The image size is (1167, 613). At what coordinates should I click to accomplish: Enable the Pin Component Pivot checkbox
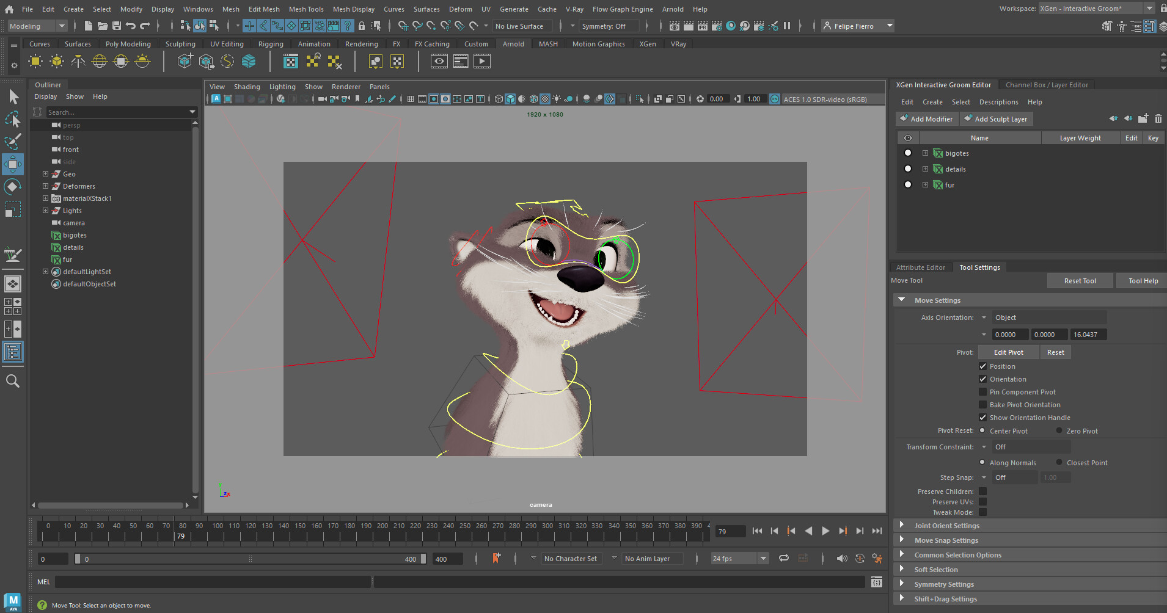(x=982, y=392)
